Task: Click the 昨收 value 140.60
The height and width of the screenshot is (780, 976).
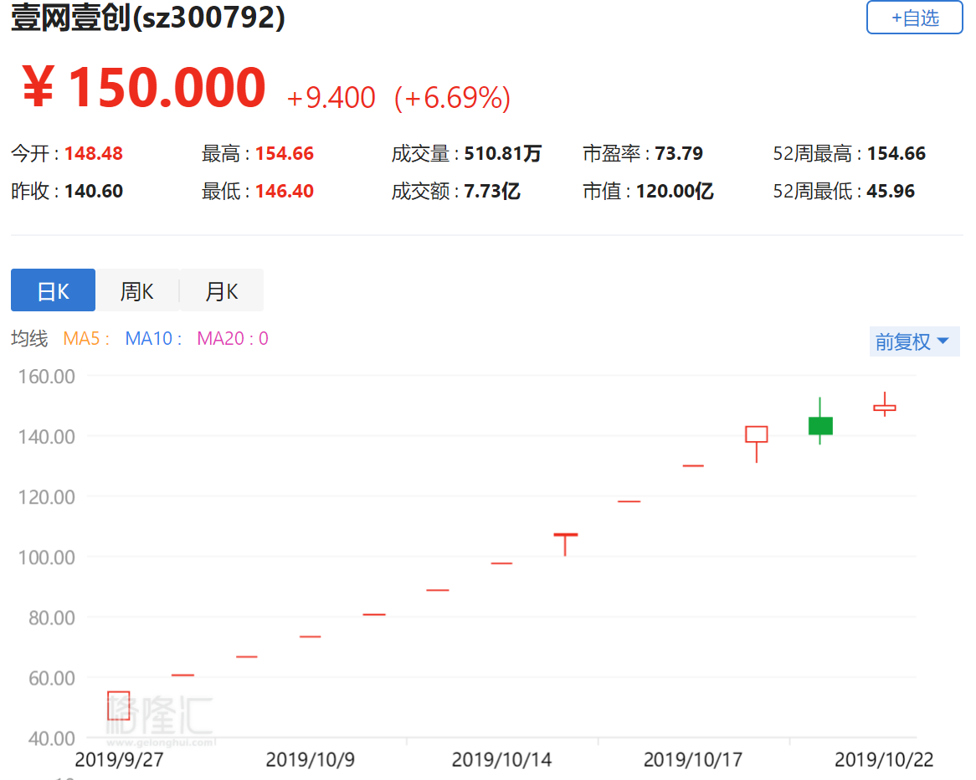Action: tap(94, 191)
